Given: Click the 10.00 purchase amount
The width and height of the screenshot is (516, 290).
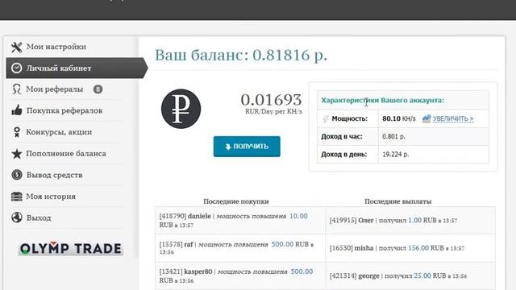Looking at the screenshot, I should coord(298,216).
